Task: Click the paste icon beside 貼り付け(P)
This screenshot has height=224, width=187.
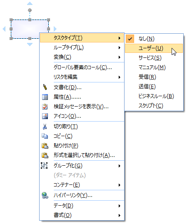Action: tap(45, 146)
